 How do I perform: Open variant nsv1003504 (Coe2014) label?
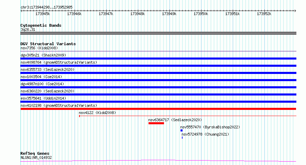click(x=41, y=77)
